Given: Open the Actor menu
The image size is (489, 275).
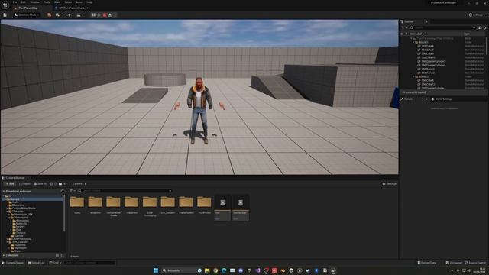Looking at the screenshot, I should (x=79, y=2).
